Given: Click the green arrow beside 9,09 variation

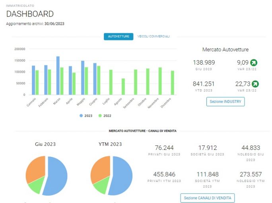Looking at the screenshot, I should tap(254, 63).
